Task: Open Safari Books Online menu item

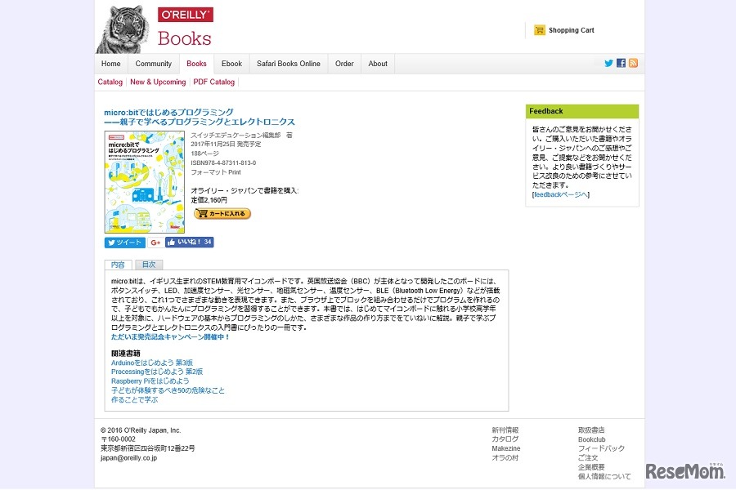Action: point(289,64)
